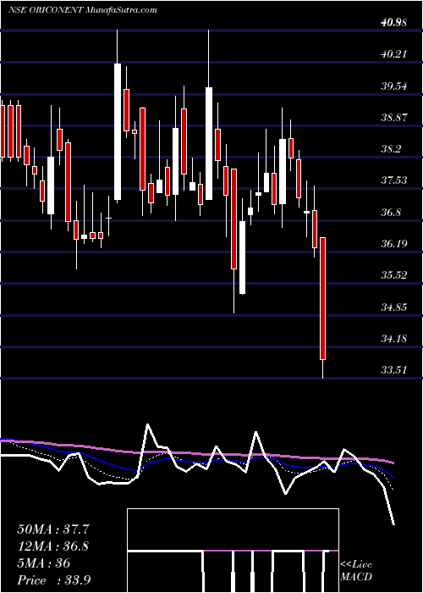Click the 34.18 price axis label
The image size is (423, 593).
[x=394, y=339]
